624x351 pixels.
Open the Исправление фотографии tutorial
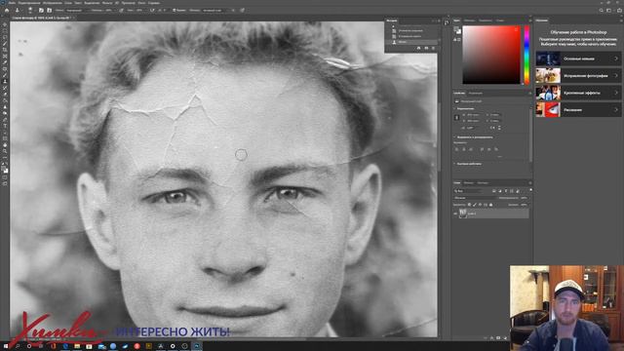click(578, 76)
